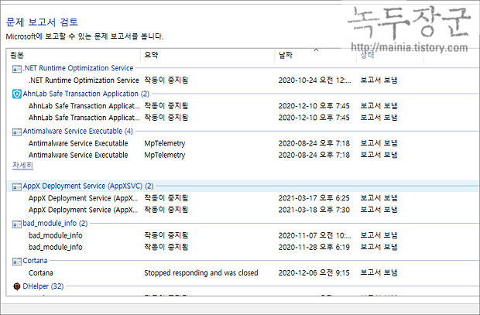Viewport: 480px width, 315px height.
Task: Open the 자세히 link under Antimalware
Action: pos(22,166)
